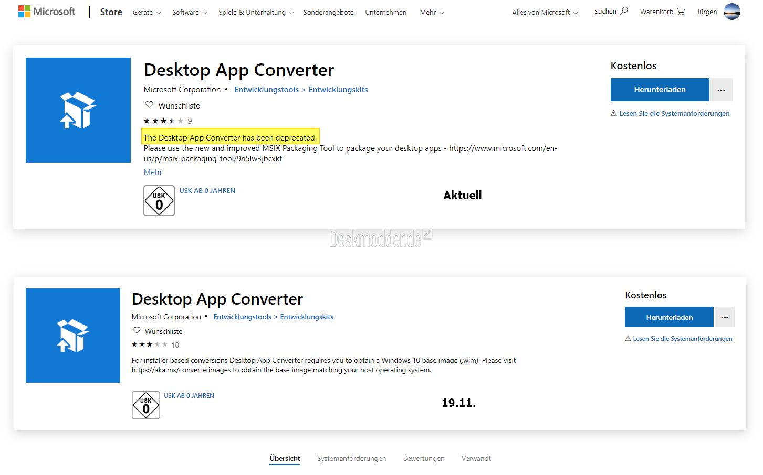Click the USK 0 badge in lower listing
The height and width of the screenshot is (475, 763).
pyautogui.click(x=146, y=405)
